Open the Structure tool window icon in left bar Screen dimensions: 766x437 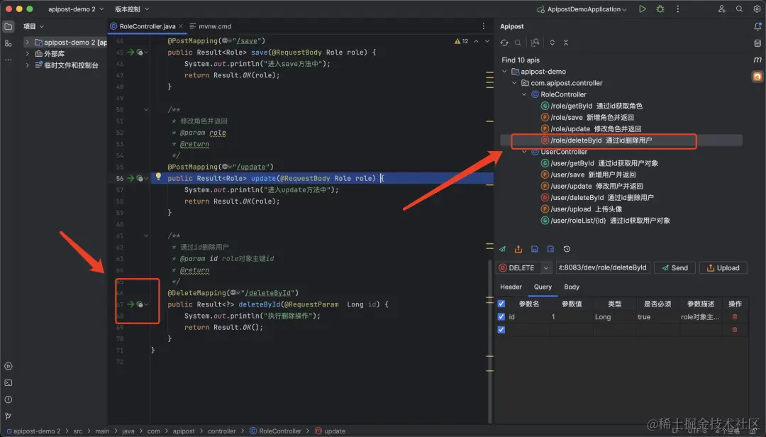pos(9,43)
